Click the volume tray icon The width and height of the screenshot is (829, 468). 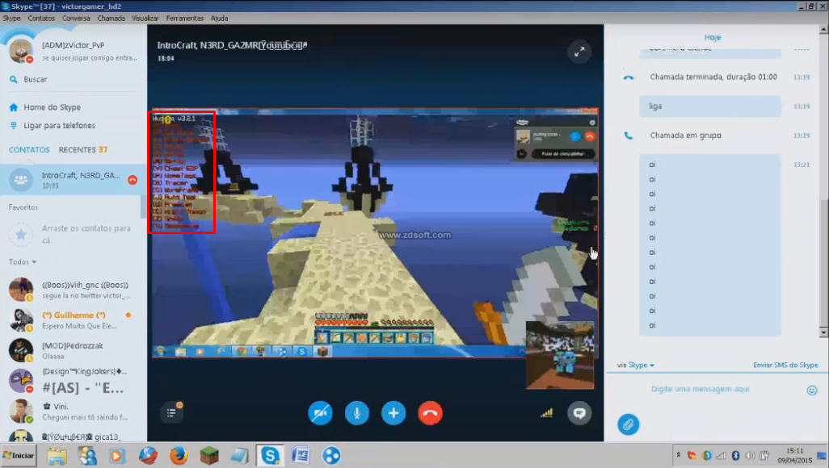[x=750, y=455]
